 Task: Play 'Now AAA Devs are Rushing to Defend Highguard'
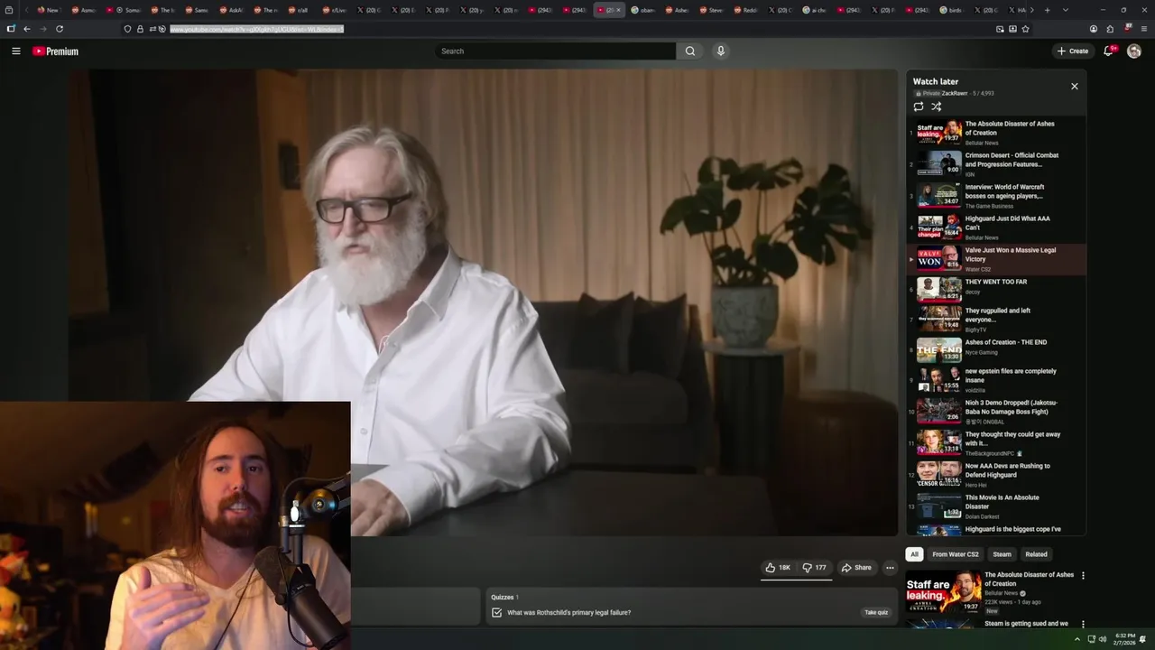(996, 475)
